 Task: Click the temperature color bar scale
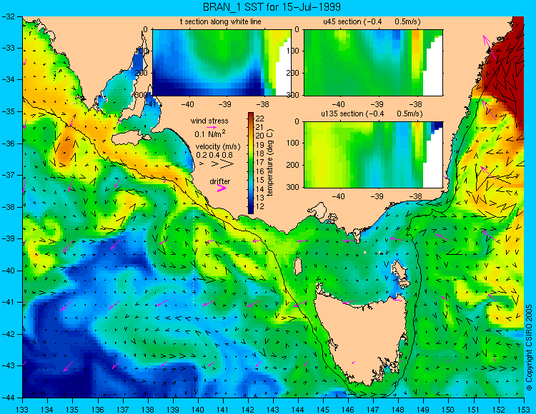(251, 163)
